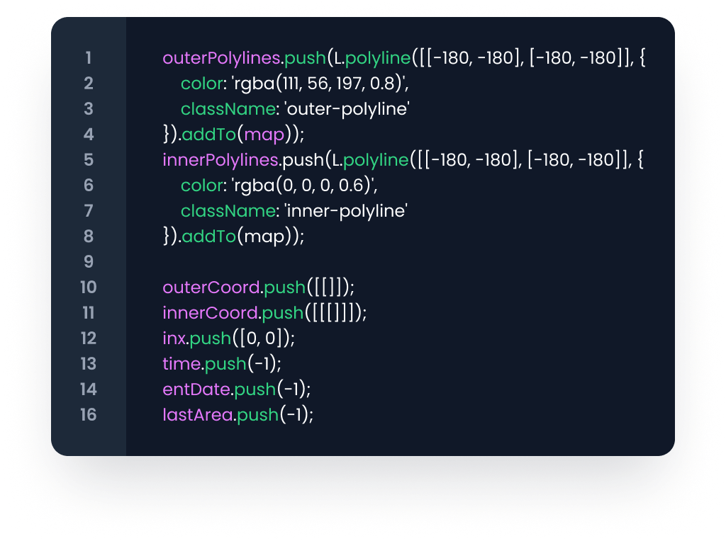726x541 pixels.
Task: Select line number 9 of the empty line
Action: 88,262
